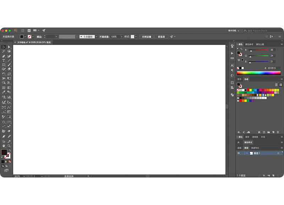
Task: Switch swatches to thumbnail grid view
Action: [281, 85]
